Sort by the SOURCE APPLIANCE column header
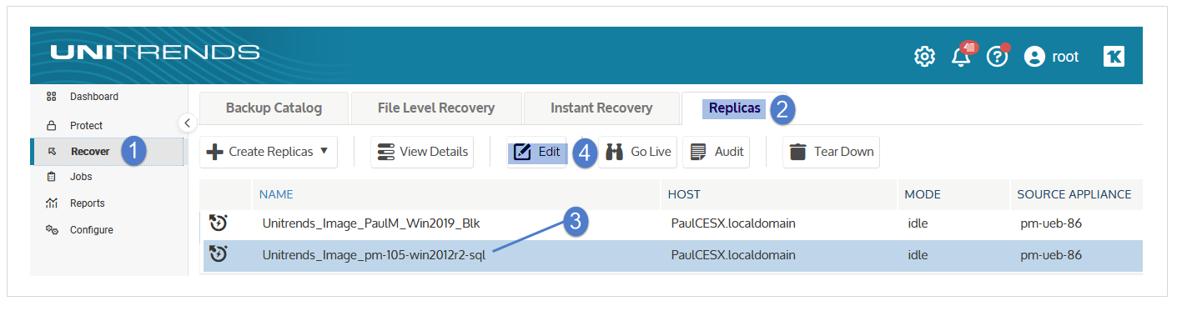Image resolution: width=1192 pixels, height=316 pixels. [x=1074, y=194]
